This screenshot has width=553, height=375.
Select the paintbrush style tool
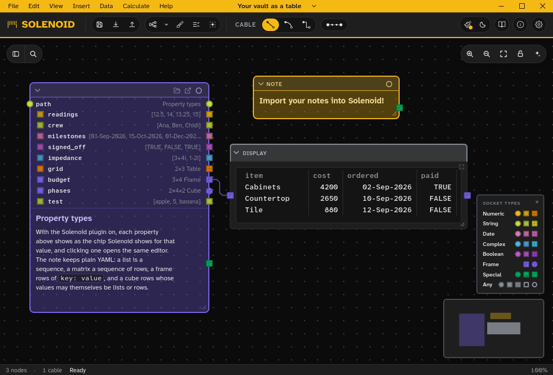(180, 24)
